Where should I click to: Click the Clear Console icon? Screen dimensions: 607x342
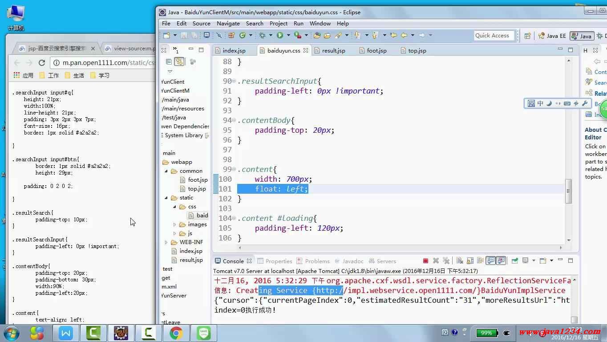click(460, 261)
